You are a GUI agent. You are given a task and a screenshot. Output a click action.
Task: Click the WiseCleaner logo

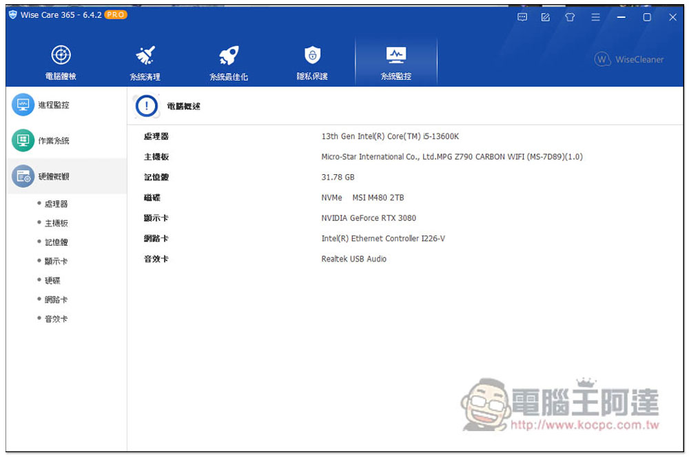pyautogui.click(x=629, y=59)
